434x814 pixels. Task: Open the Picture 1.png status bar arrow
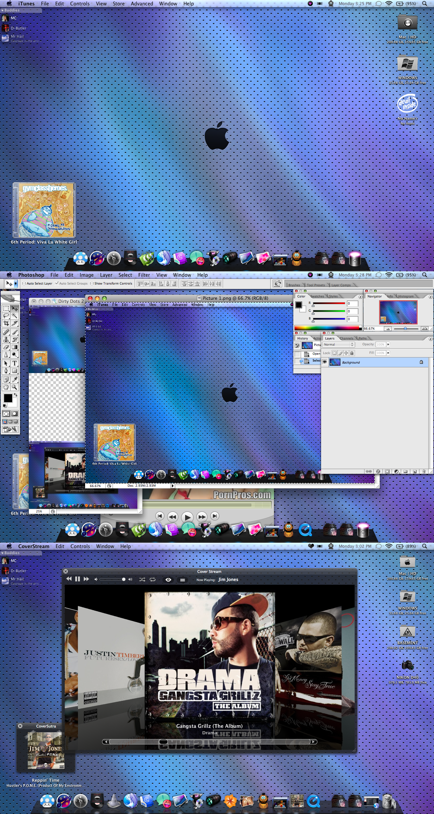[173, 486]
